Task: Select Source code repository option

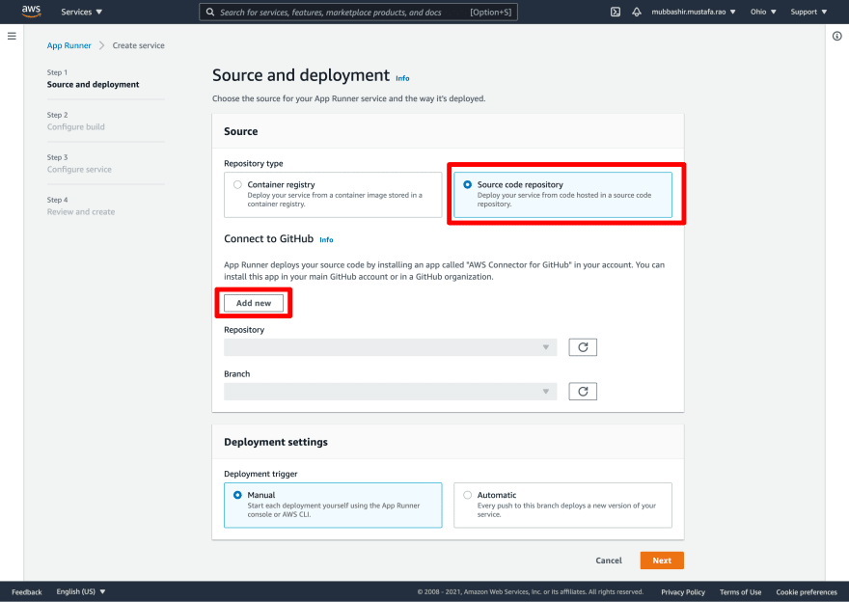Action: click(x=562, y=195)
